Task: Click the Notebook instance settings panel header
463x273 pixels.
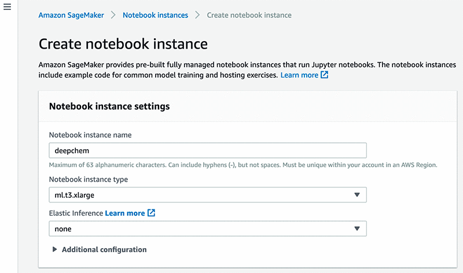Action: [x=109, y=106]
